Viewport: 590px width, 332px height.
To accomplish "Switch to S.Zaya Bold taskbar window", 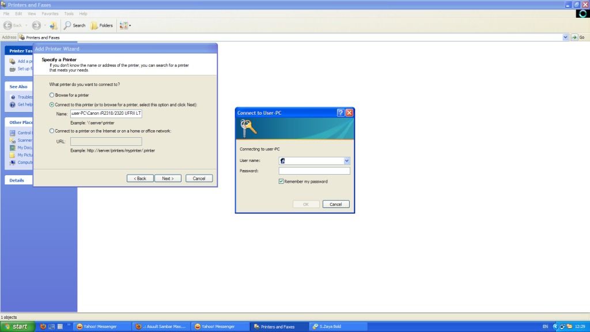I will click(x=334, y=326).
